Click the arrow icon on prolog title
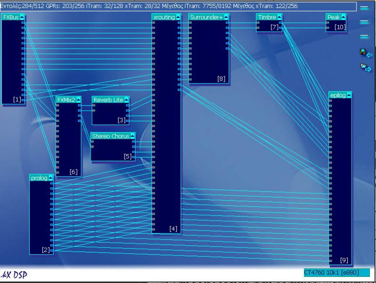 (x=50, y=178)
